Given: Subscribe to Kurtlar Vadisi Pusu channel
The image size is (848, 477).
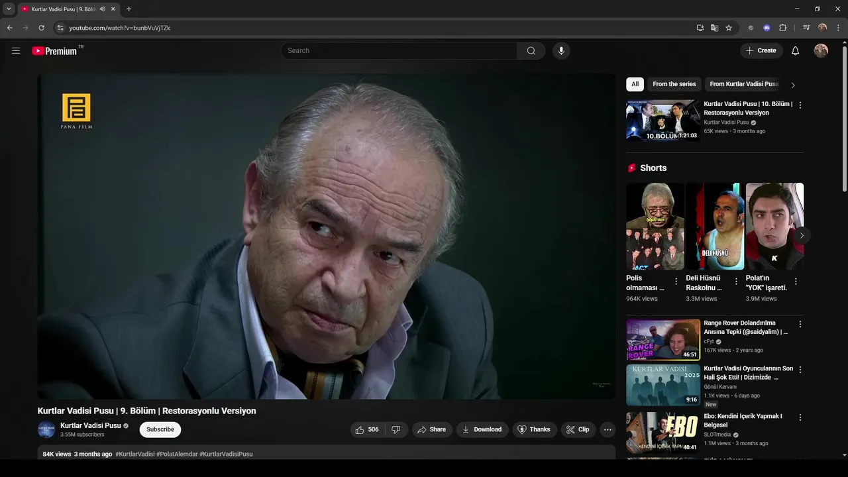Looking at the screenshot, I should 160,429.
